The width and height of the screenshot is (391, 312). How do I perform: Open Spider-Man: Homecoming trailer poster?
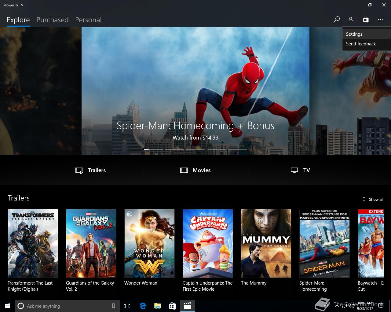pos(324,243)
